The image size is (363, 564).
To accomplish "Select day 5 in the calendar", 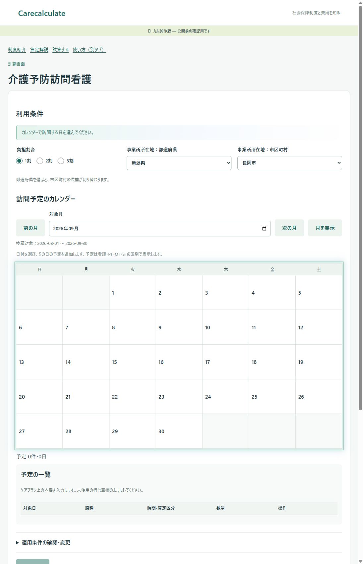I will [x=319, y=293].
